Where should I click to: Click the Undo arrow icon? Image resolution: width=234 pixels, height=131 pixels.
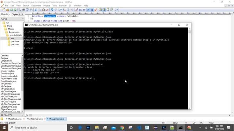[x=52, y=10]
